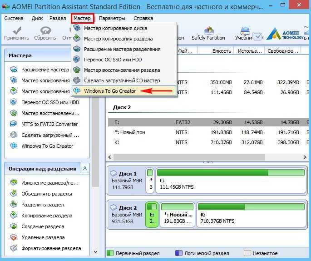Image resolution: width=311 pixels, height=261 pixels.
Task: Click Форматирование раздела sidebar link
Action: click(x=51, y=248)
